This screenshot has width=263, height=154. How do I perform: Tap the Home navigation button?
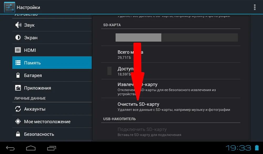31,148
